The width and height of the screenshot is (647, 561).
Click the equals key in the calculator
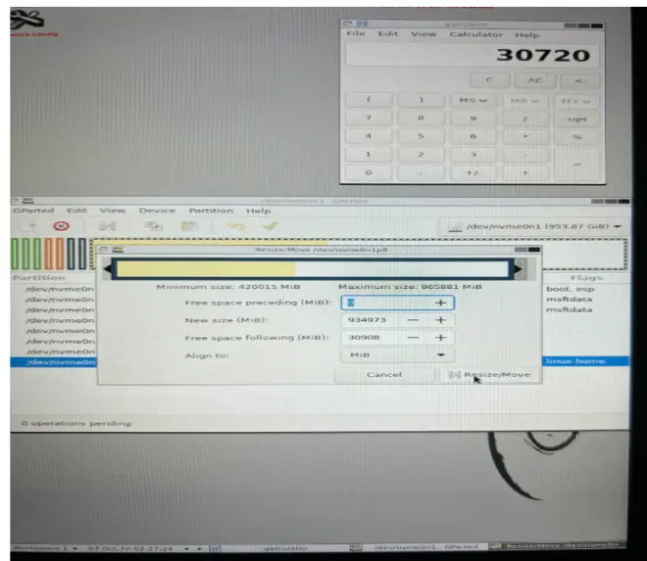coord(576,164)
